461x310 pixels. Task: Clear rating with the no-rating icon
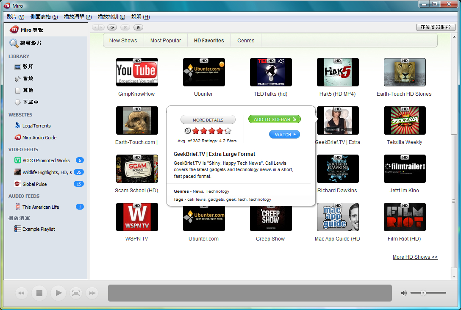[188, 131]
